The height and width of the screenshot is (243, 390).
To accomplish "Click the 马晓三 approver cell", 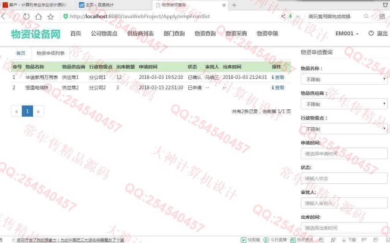I will (x=212, y=77).
